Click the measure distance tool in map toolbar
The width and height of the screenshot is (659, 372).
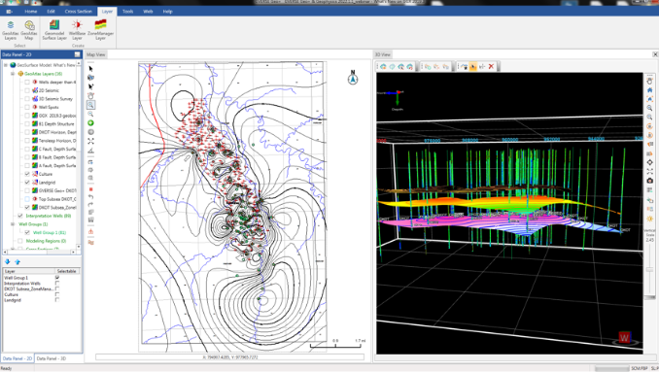tap(90, 151)
